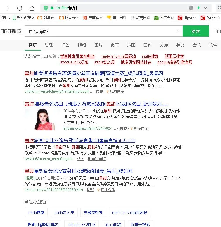
Task: Click the 凤凰娱乐 source link
Action: [x=117, y=92]
